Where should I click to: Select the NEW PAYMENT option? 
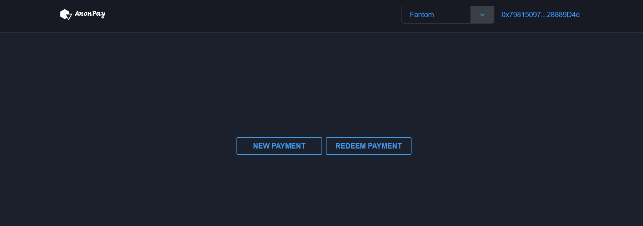279,146
